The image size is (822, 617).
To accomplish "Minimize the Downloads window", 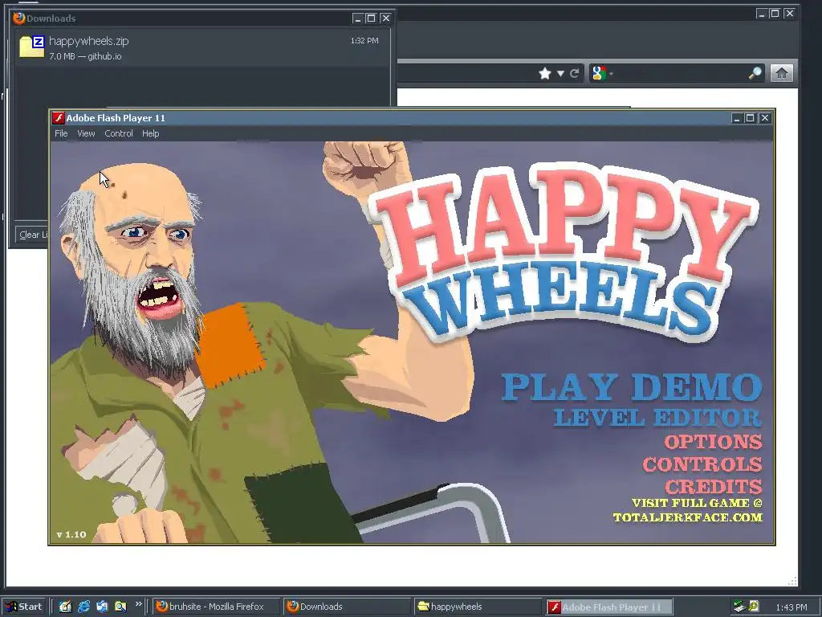I will tap(357, 18).
